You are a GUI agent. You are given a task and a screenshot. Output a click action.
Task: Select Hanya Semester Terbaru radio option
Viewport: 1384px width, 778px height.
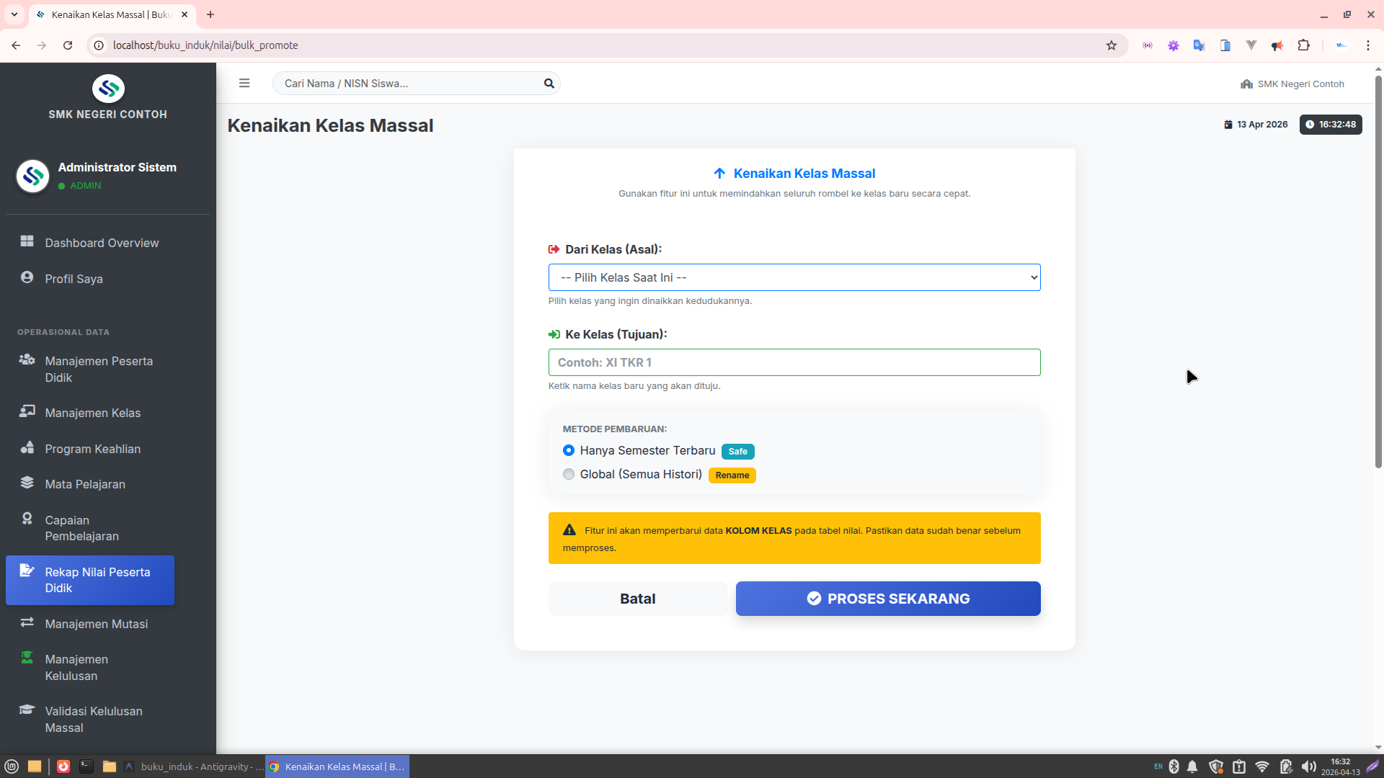[x=569, y=450]
